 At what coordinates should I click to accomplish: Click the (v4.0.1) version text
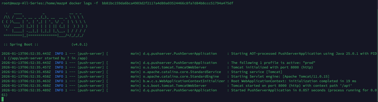pos(80,45)
